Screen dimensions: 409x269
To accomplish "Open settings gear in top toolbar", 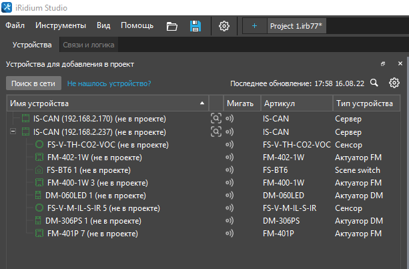I will tap(224, 26).
